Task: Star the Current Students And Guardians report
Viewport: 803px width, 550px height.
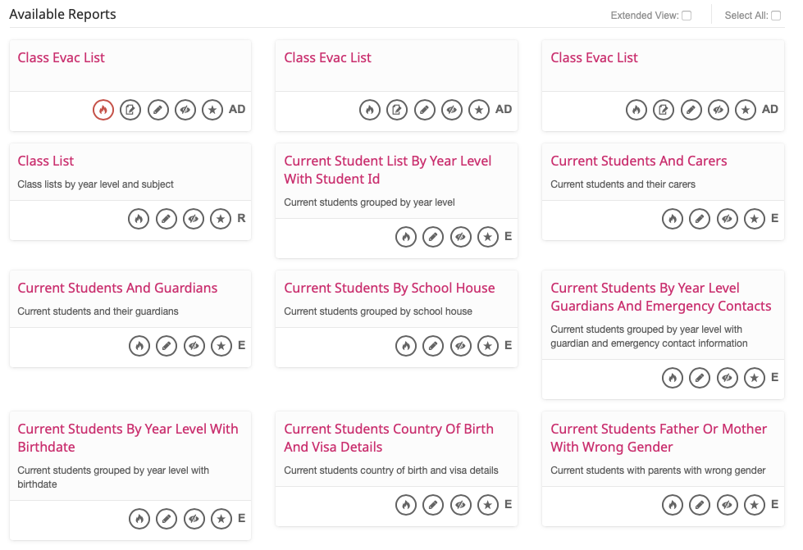Action: (x=221, y=346)
